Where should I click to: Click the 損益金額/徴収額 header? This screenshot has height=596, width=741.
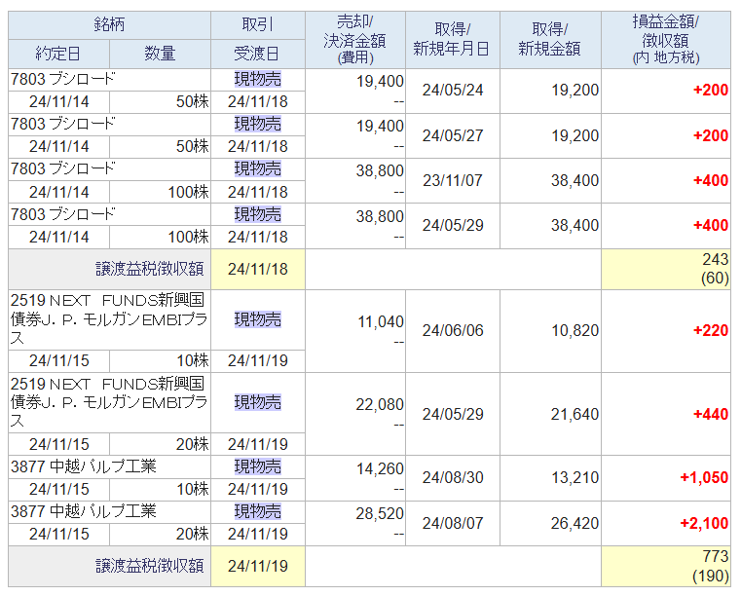click(665, 40)
